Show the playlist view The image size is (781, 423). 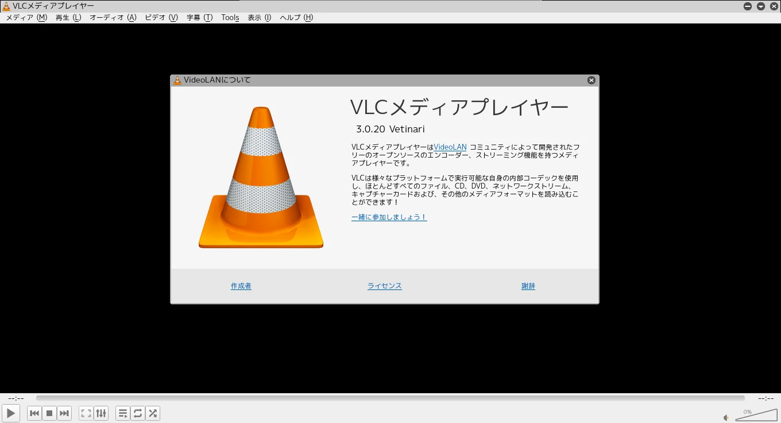click(123, 413)
